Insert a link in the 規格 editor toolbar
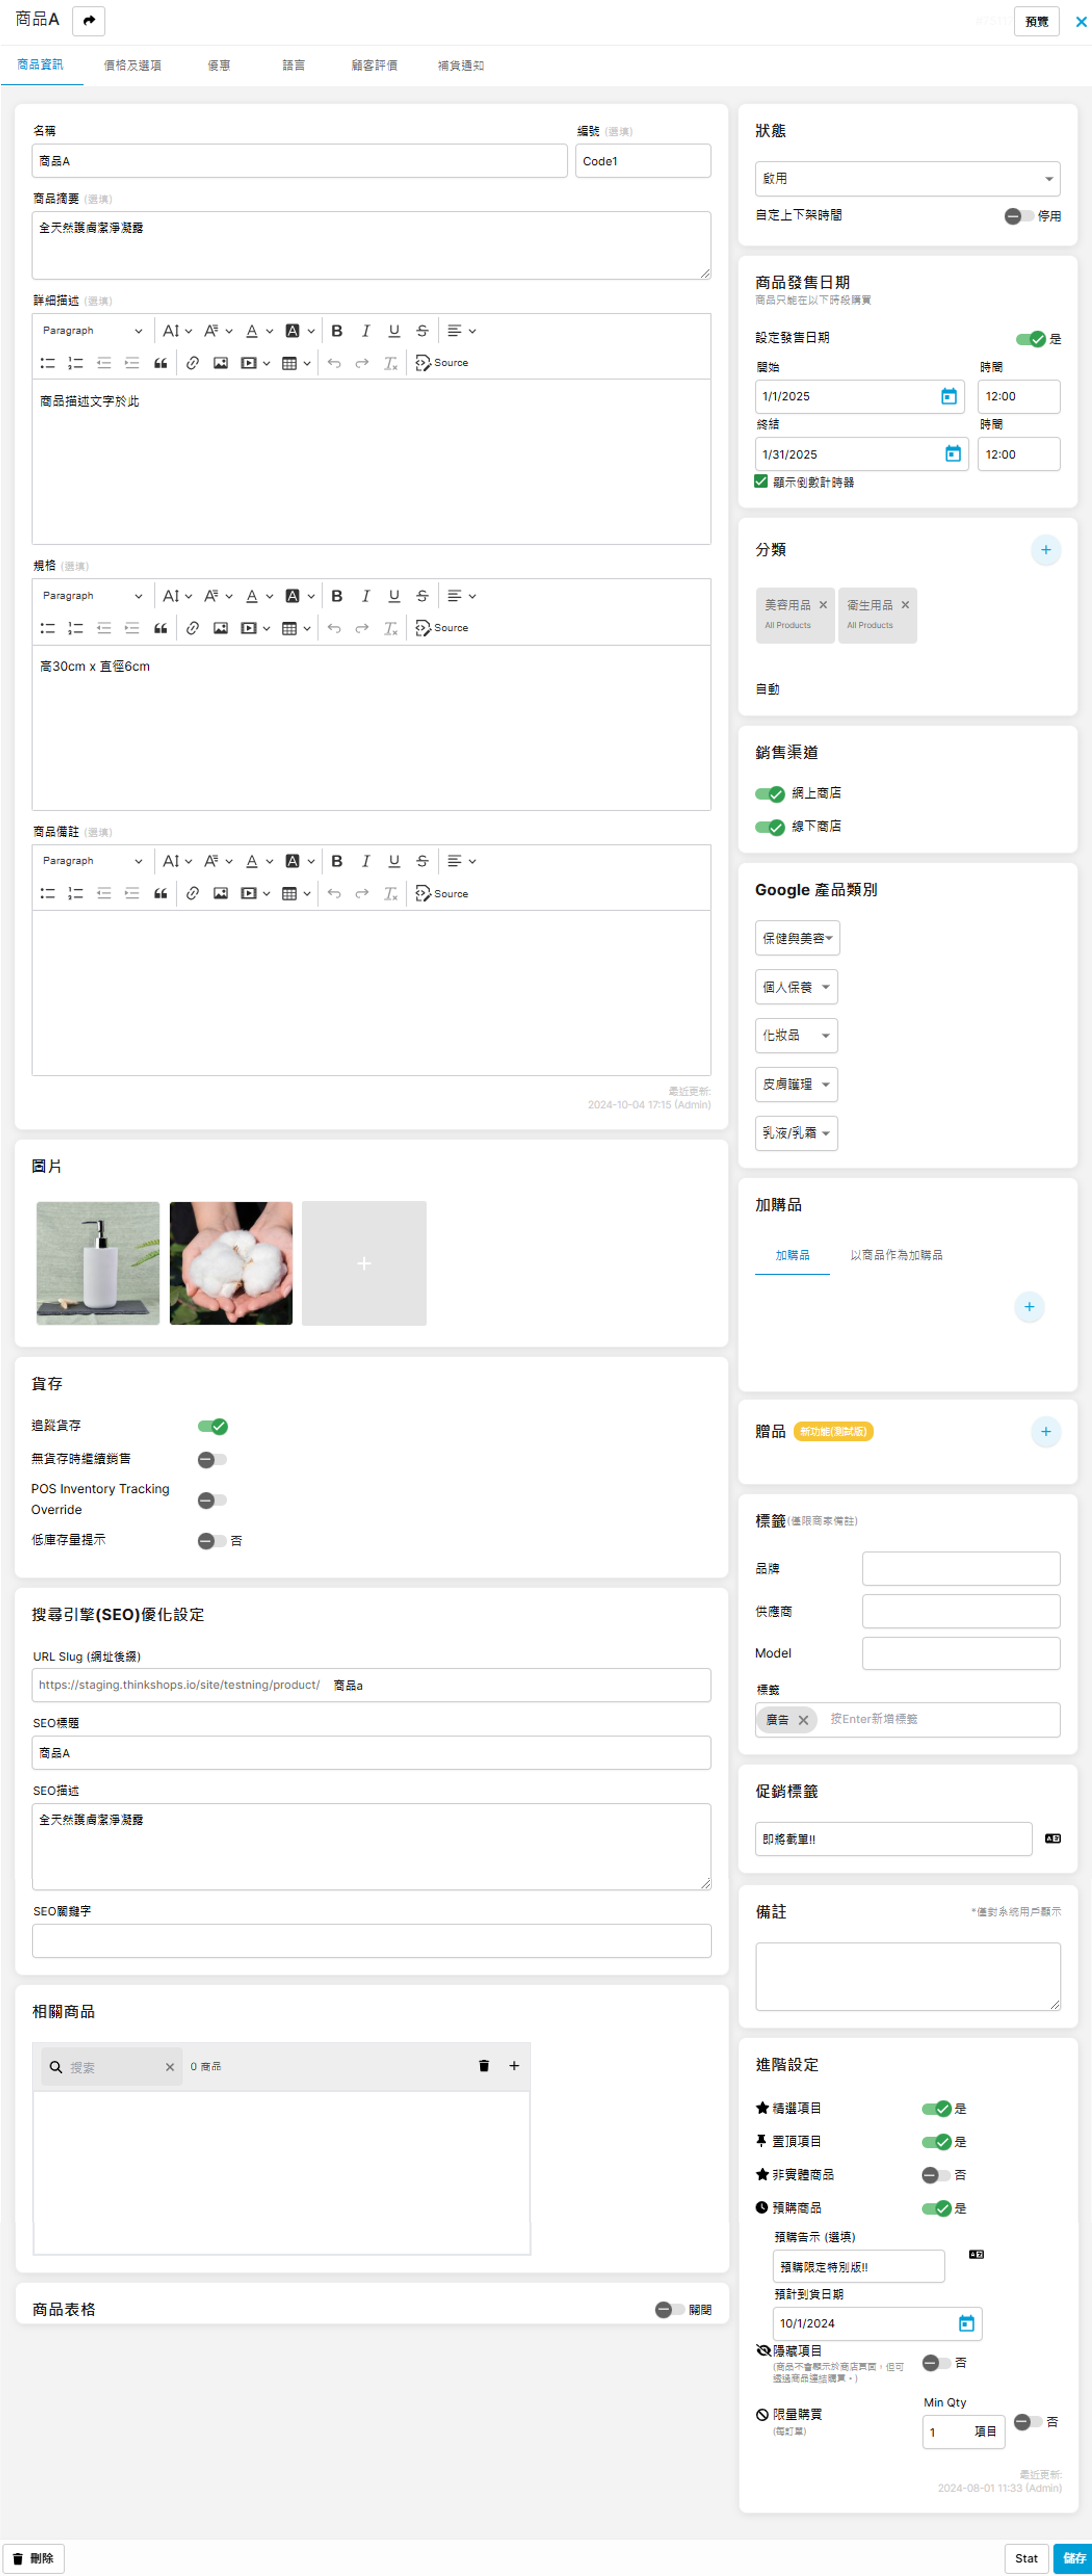 coord(192,628)
